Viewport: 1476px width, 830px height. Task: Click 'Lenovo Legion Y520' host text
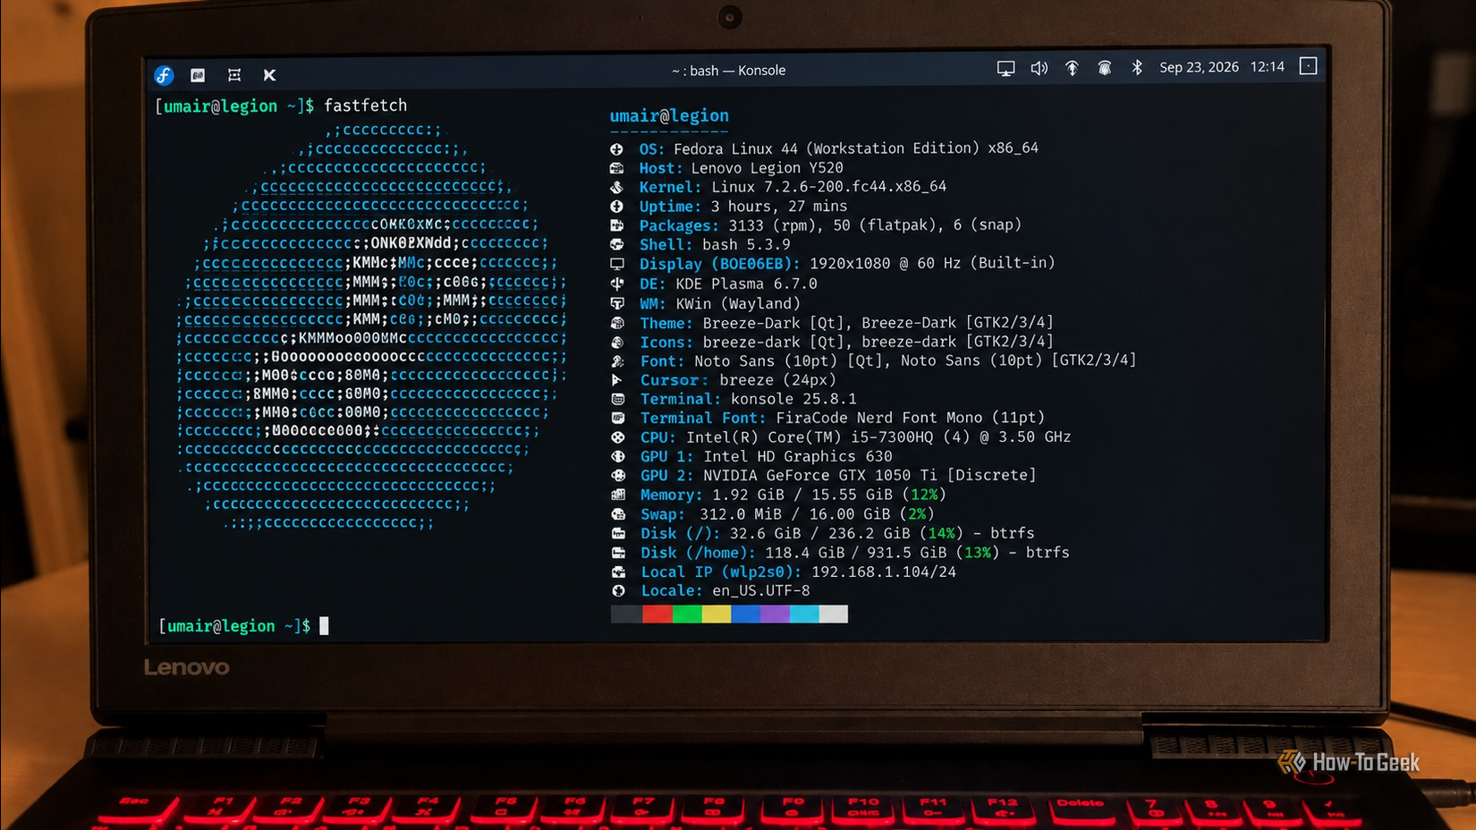[767, 168]
